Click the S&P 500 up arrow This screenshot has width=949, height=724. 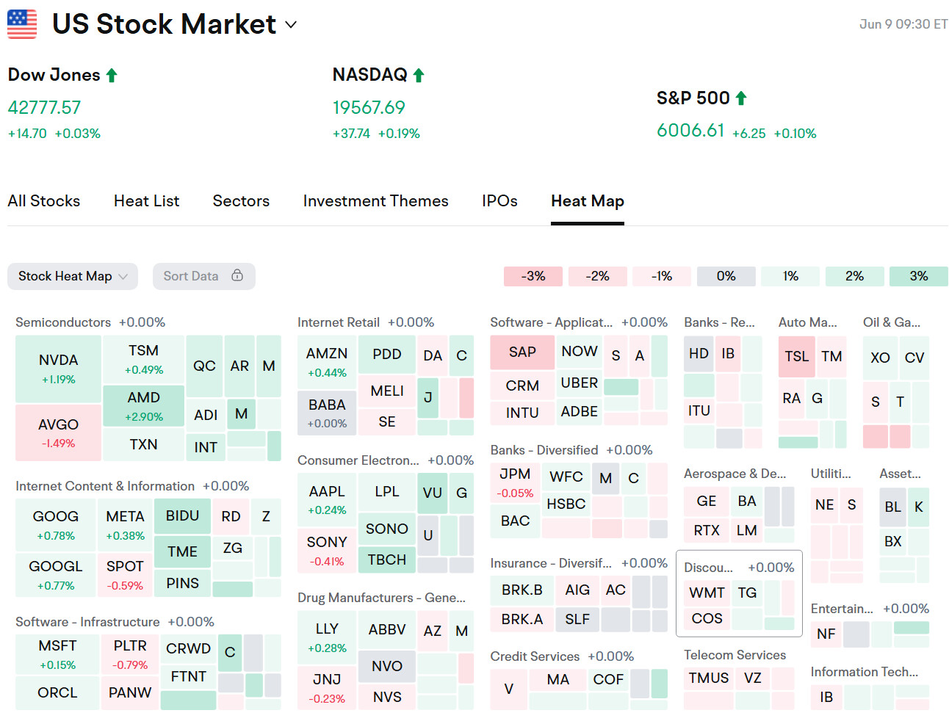point(741,98)
